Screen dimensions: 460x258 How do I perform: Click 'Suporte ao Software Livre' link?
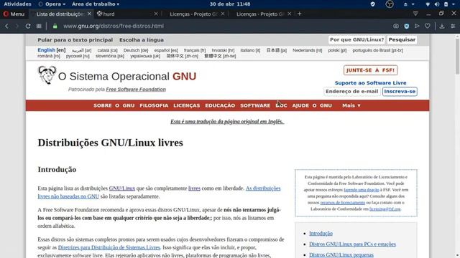[x=371, y=83]
